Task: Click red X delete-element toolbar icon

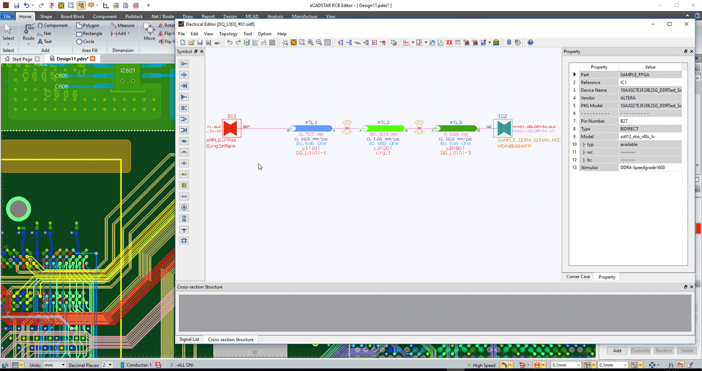Action: tap(383, 42)
